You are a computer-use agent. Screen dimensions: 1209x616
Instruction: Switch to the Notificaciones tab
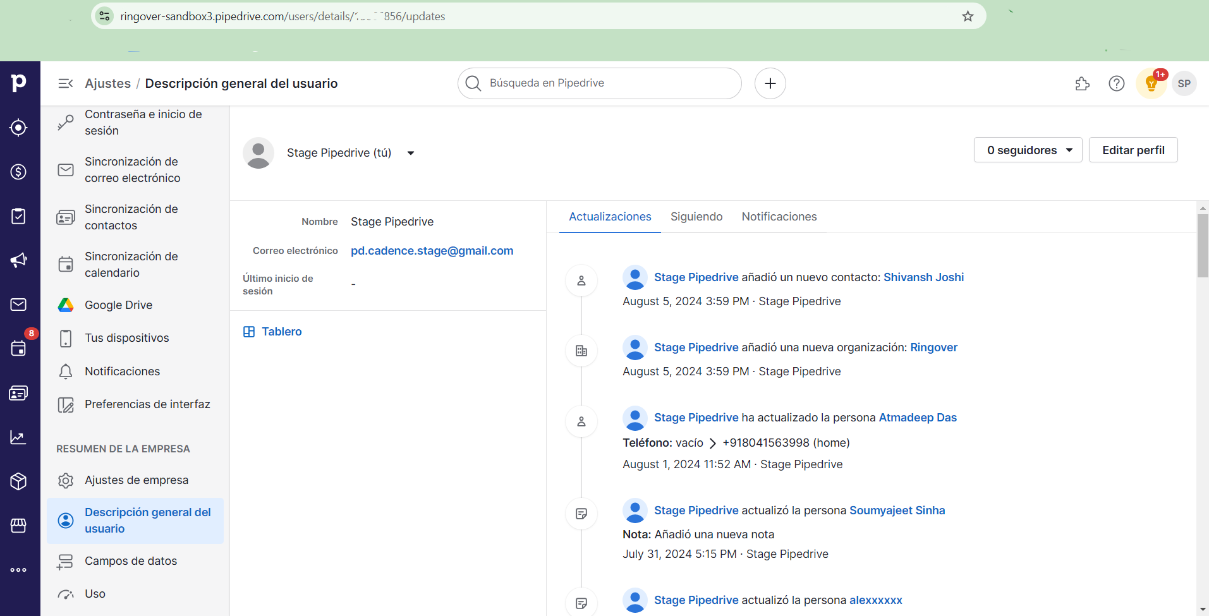click(779, 217)
